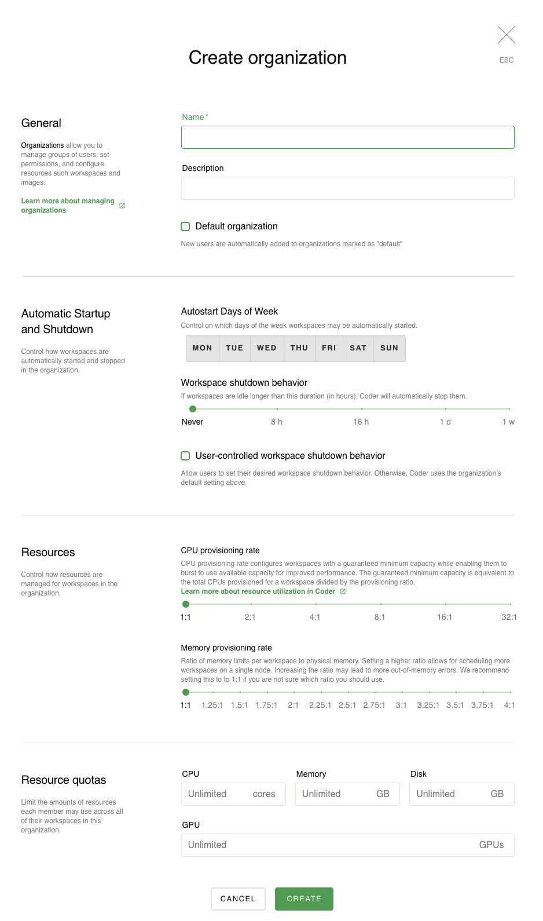543x921 pixels.
Task: Open the Learn more about resource utilization link
Action: coord(258,591)
